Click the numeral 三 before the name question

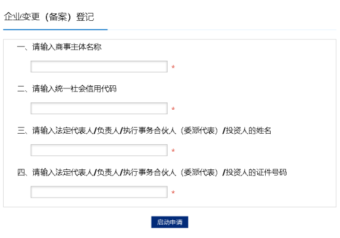coord(21,131)
